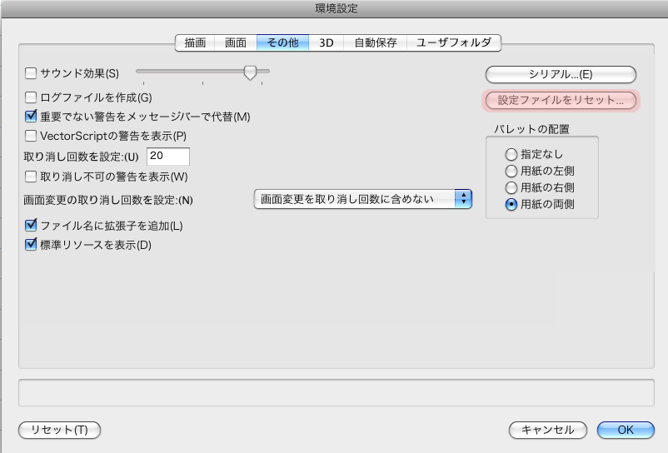Screen dimensions: 668x453
Task: Open the ユーザフォルダ tab
Action: 454,42
